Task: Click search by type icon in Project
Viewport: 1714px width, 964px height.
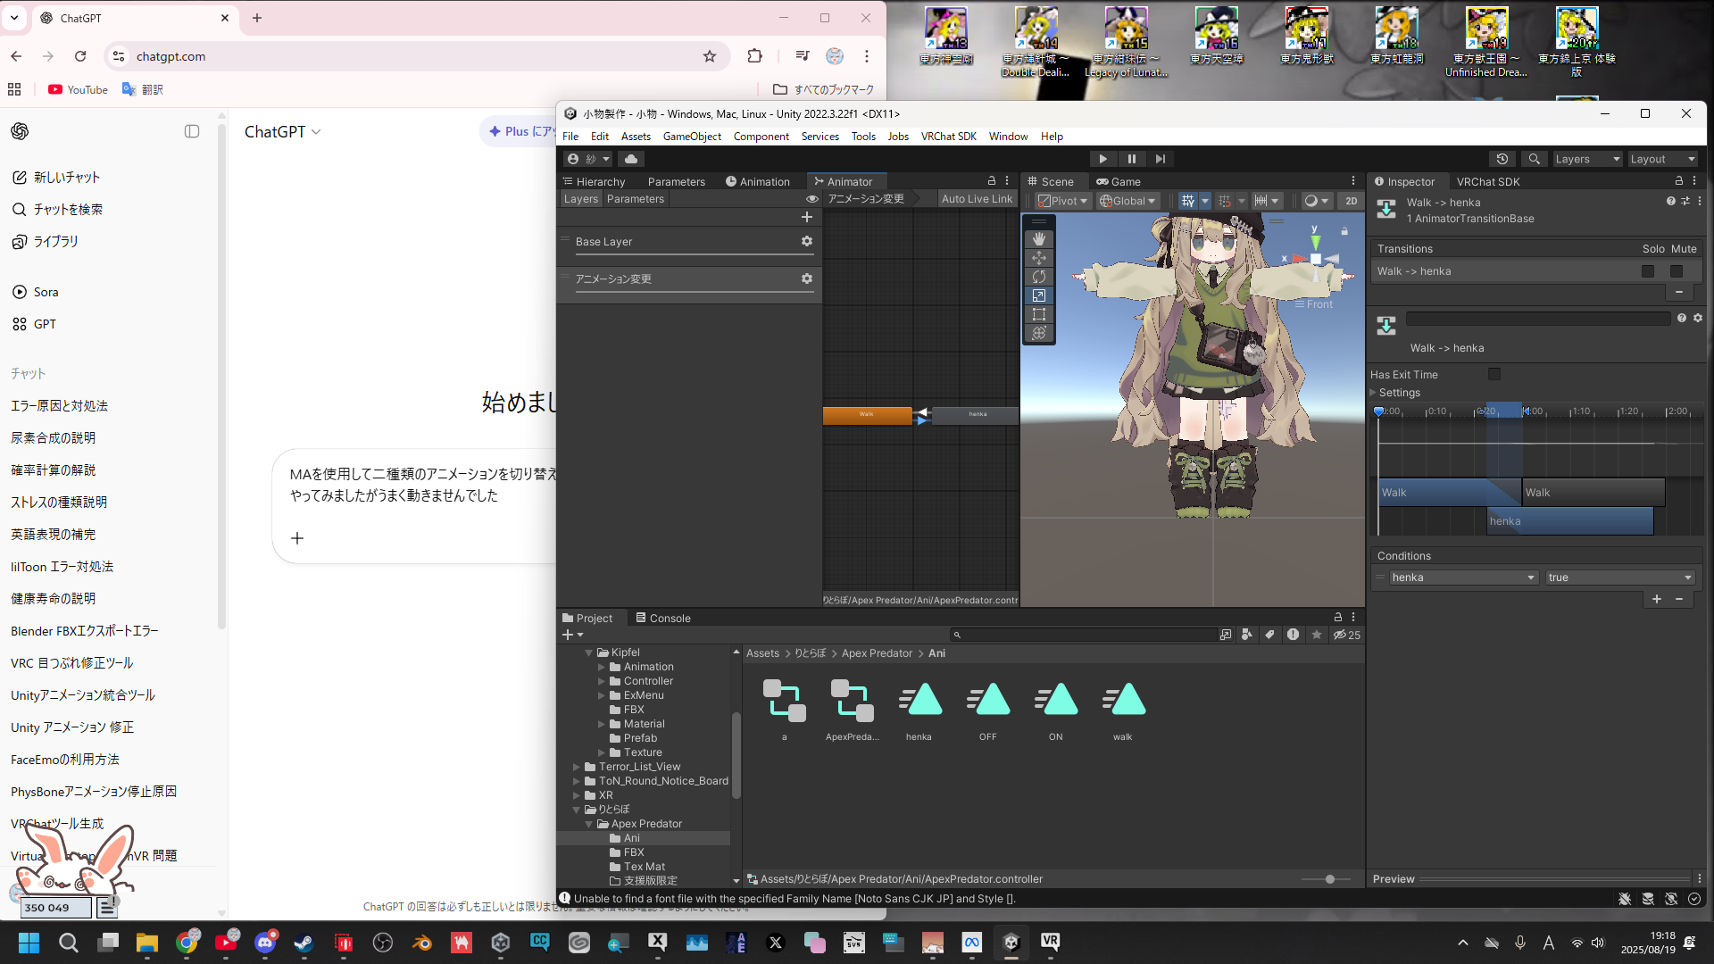Action: click(1247, 635)
